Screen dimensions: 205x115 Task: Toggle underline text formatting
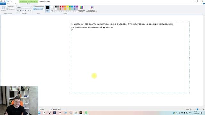[x=28, y=11]
